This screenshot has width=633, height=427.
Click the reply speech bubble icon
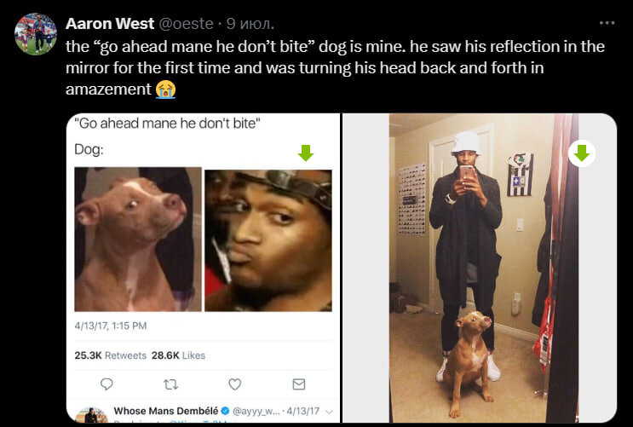(106, 384)
